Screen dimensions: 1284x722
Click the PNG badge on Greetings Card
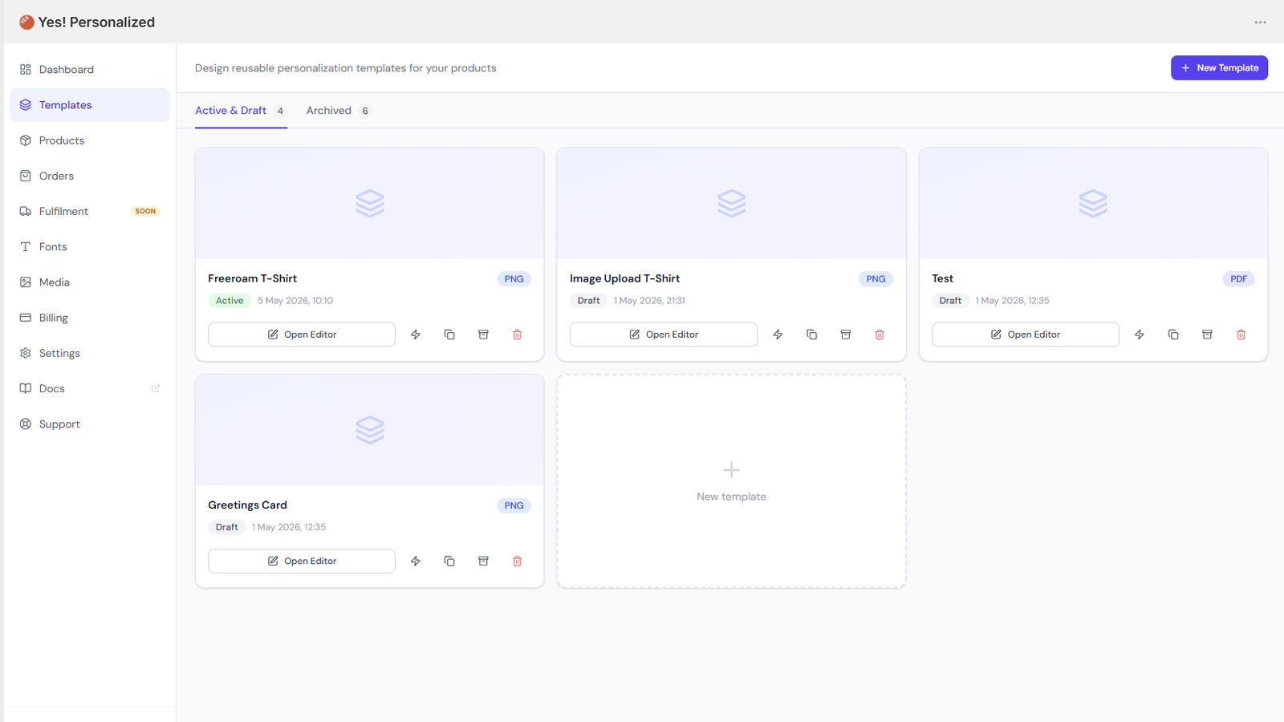pyautogui.click(x=514, y=505)
